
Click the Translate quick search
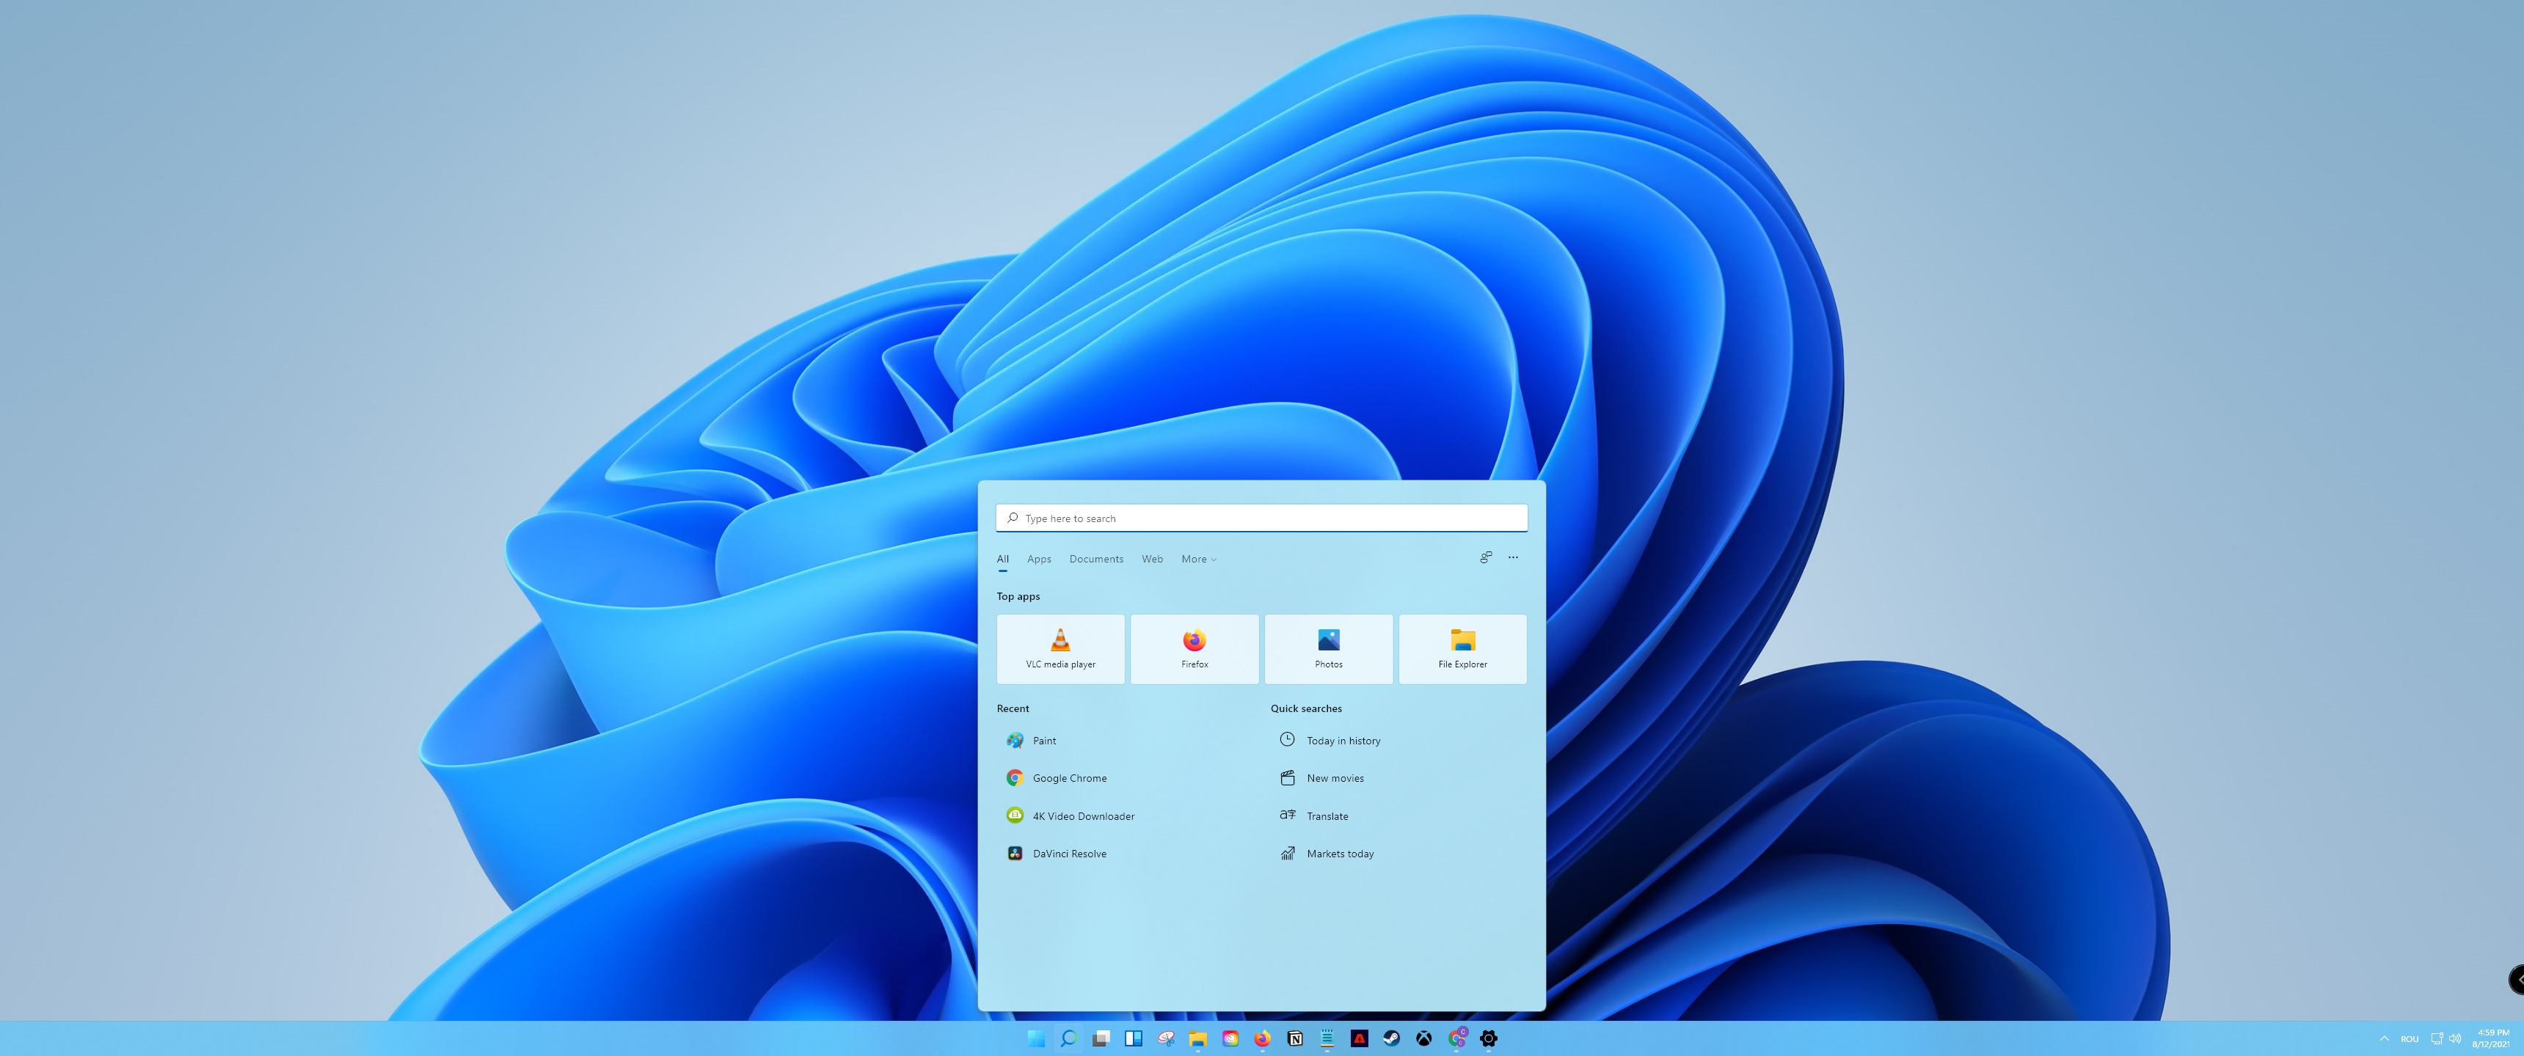tap(1327, 816)
